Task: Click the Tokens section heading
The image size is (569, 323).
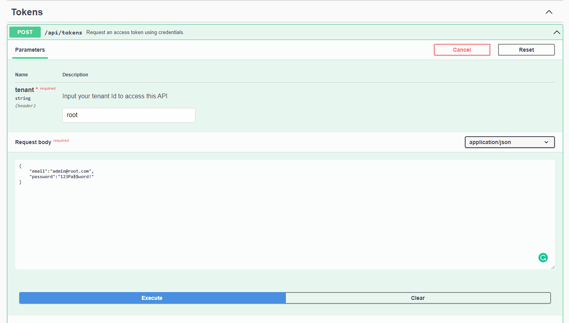Action: pyautogui.click(x=27, y=12)
